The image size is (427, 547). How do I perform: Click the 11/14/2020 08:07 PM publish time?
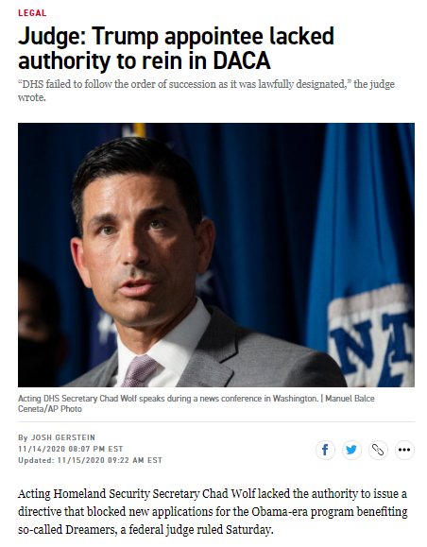click(x=71, y=449)
